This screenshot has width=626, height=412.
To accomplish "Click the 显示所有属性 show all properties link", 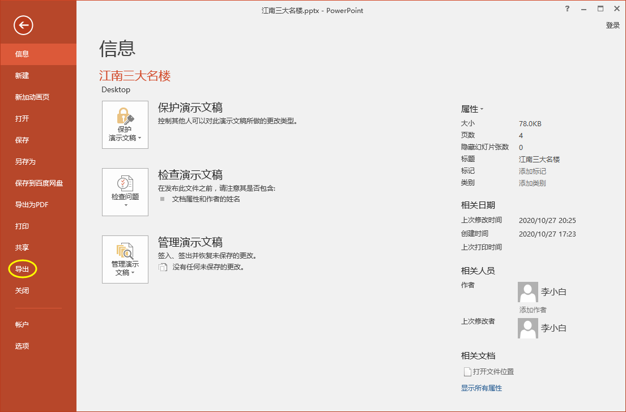I will [481, 388].
